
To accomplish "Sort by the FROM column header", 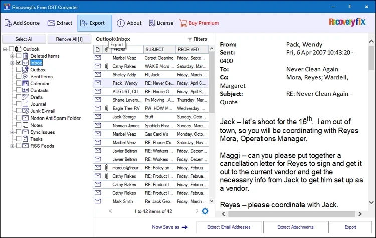I will click(x=127, y=50).
